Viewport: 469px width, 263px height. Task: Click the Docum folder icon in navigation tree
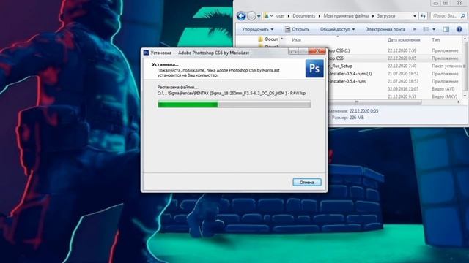(x=261, y=39)
